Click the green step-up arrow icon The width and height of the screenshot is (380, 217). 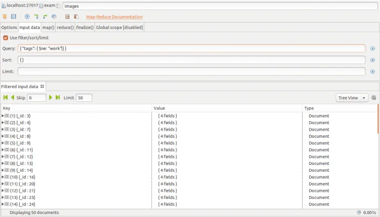45,17
